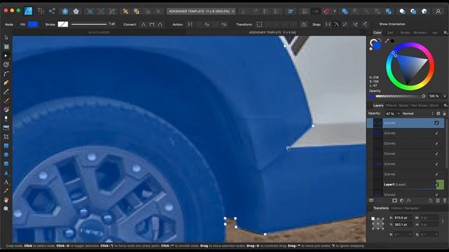Select the Fill gradient tool
The height and width of the screenshot is (252, 449).
[x=6, y=110]
